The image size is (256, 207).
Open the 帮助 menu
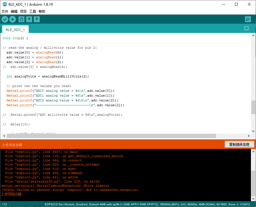click(x=42, y=12)
